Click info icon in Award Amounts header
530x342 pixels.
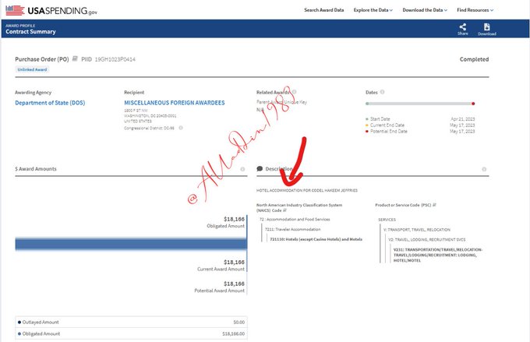pyautogui.click(x=242, y=169)
